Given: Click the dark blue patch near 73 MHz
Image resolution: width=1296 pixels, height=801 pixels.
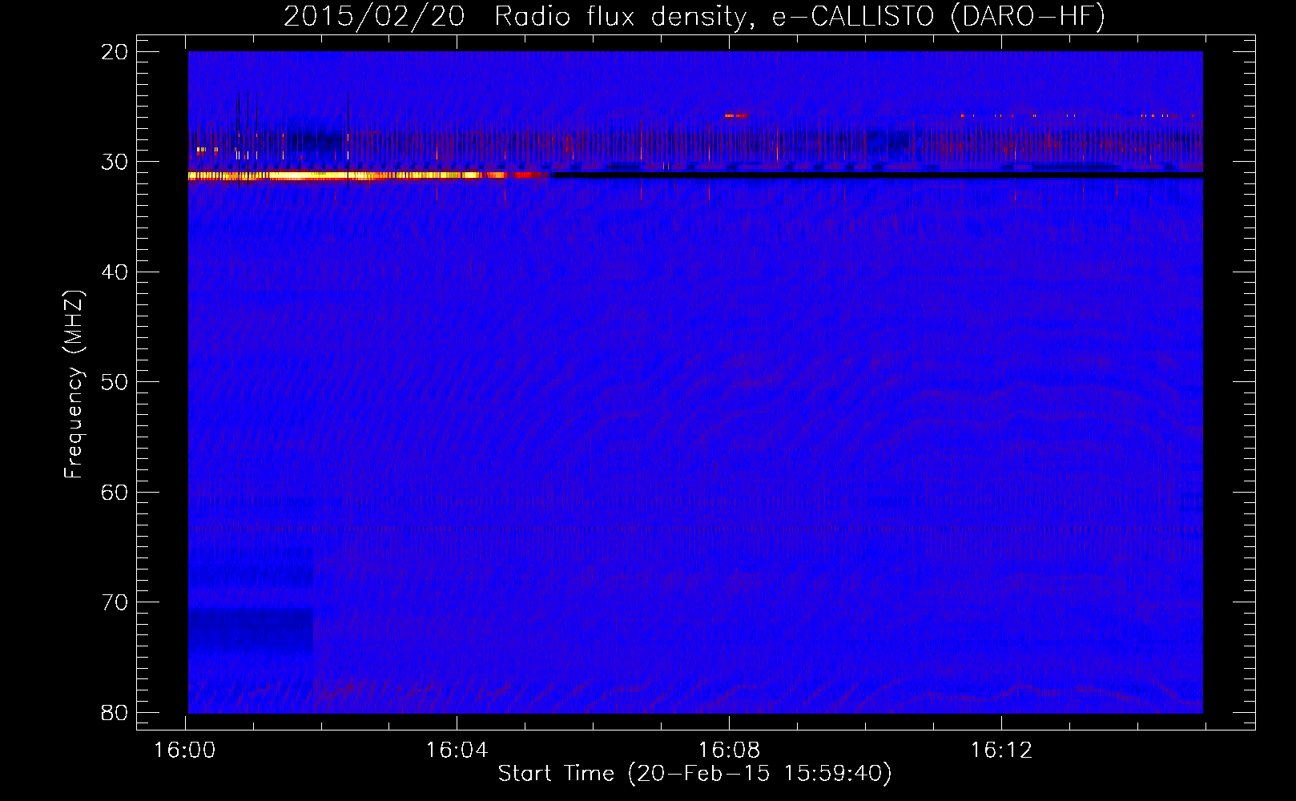Looking at the screenshot, I should pos(251,631).
